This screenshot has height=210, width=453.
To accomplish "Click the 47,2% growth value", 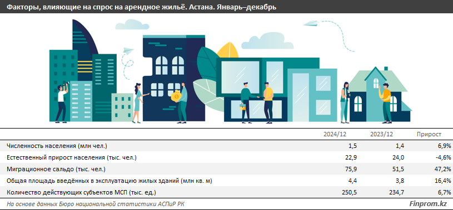I will pos(443,169).
